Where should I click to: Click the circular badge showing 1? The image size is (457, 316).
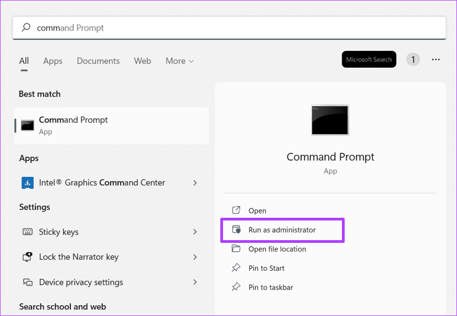[x=413, y=59]
